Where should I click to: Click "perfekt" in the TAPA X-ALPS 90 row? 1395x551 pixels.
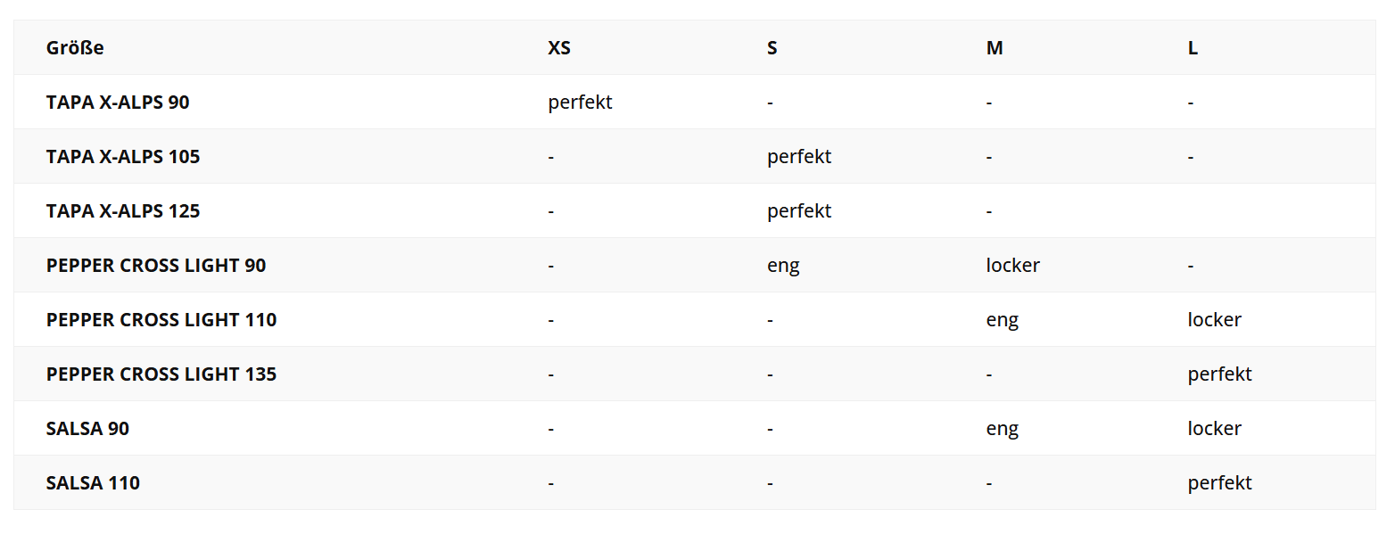[580, 103]
